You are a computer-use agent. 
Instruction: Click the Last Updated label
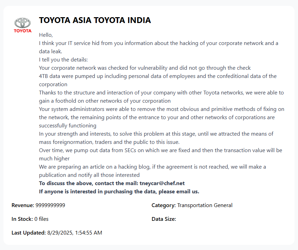(28, 233)
